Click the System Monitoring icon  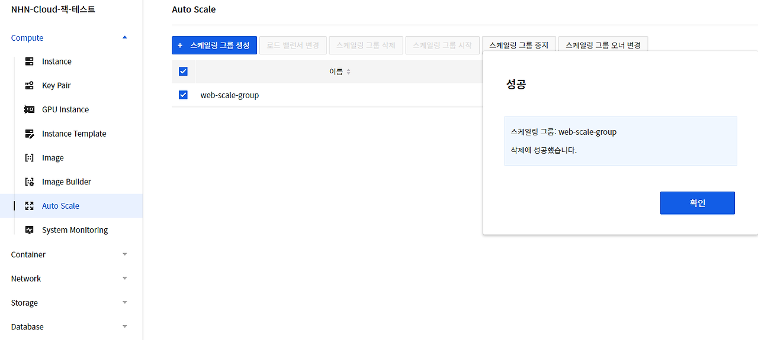coord(29,230)
